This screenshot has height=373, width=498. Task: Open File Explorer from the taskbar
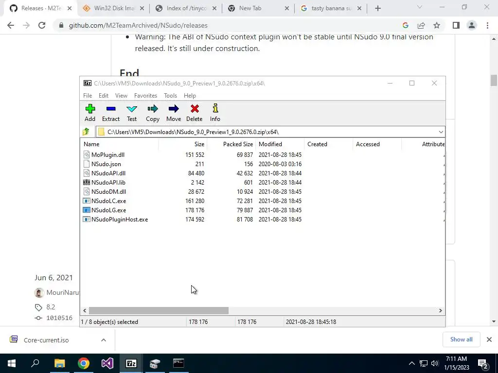[x=59, y=363]
